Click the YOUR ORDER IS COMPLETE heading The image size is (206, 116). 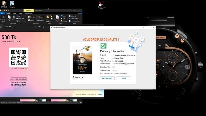pyautogui.click(x=101, y=39)
